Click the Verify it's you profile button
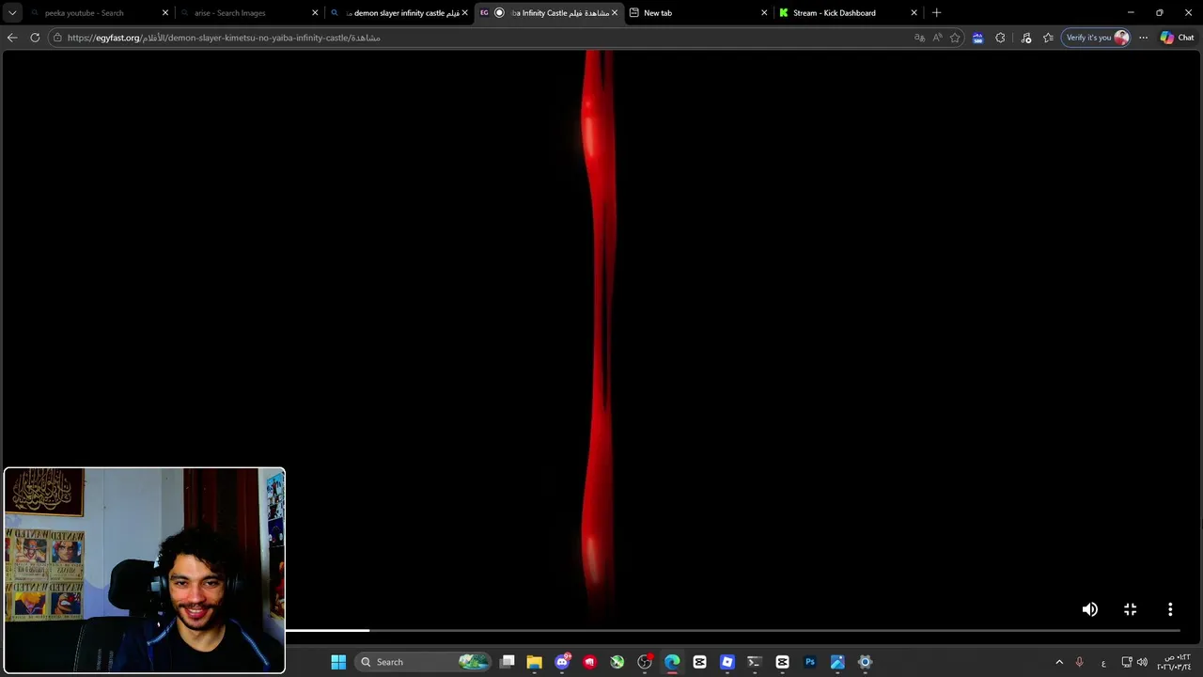 click(x=1096, y=38)
